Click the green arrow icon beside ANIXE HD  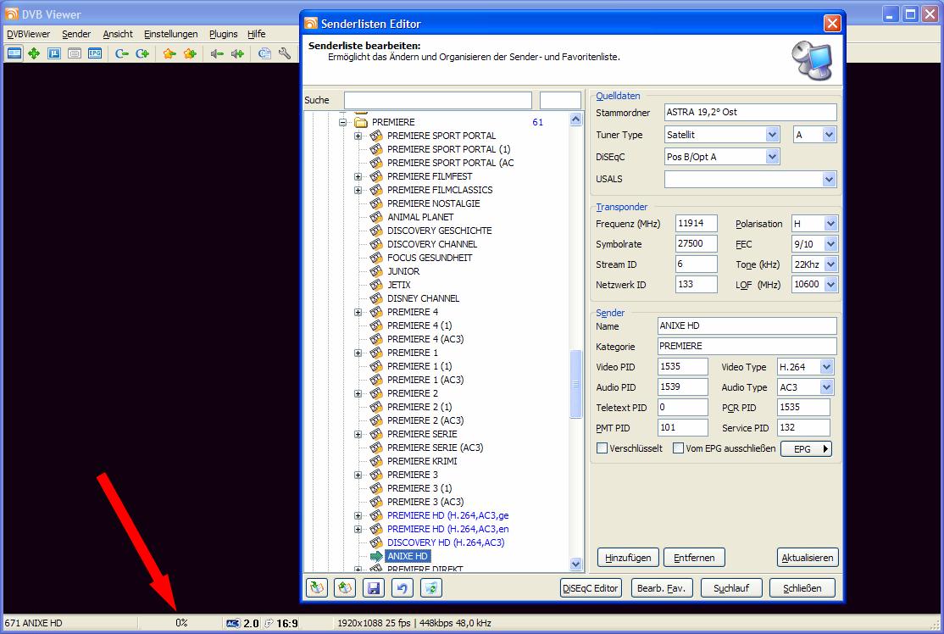click(x=376, y=556)
